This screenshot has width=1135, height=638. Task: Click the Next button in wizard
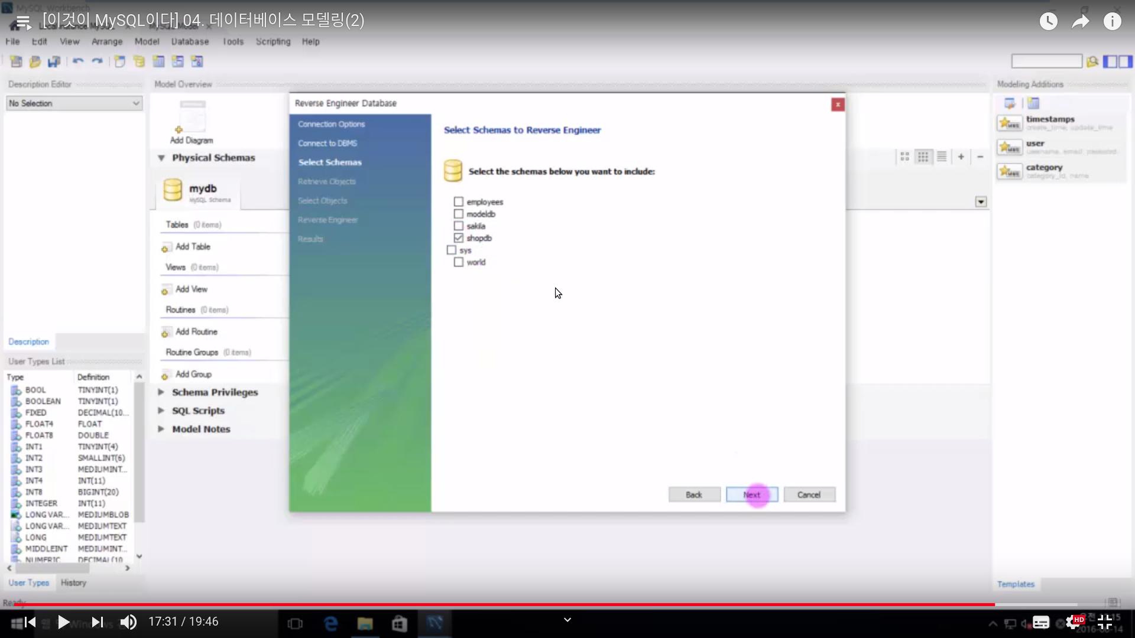point(752,494)
